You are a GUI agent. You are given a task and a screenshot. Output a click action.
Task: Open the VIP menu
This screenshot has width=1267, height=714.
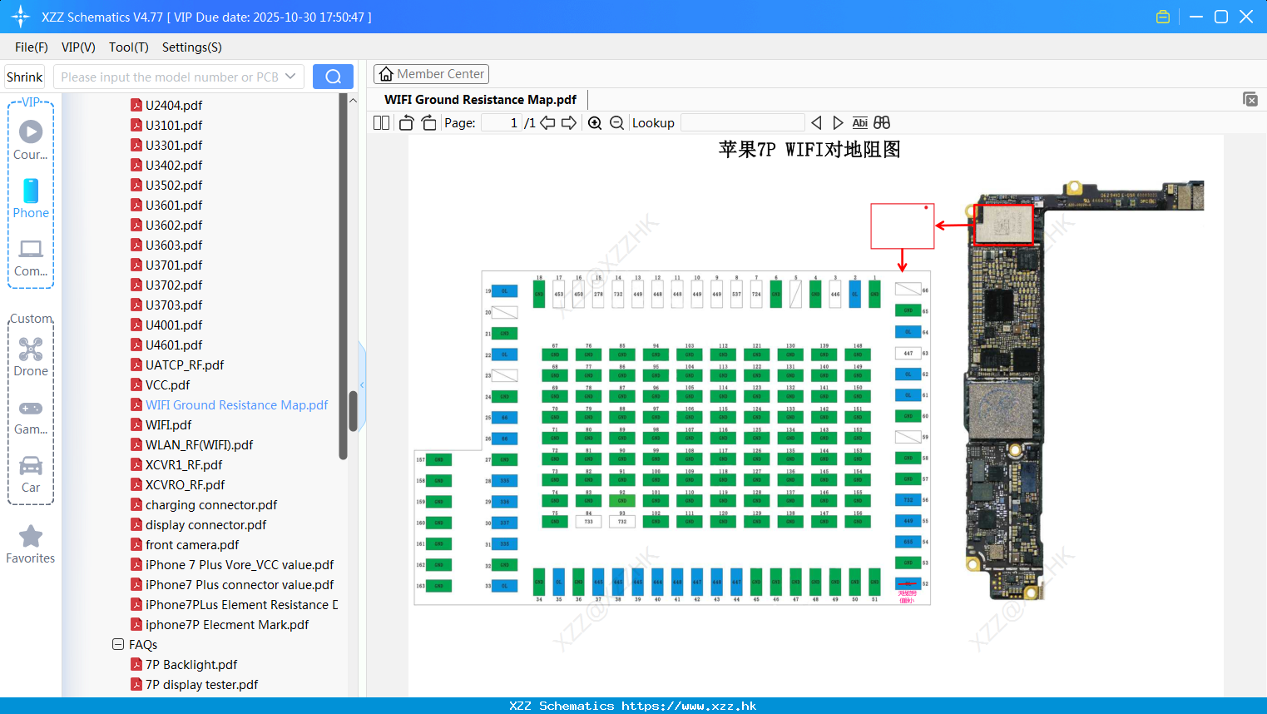[78, 47]
